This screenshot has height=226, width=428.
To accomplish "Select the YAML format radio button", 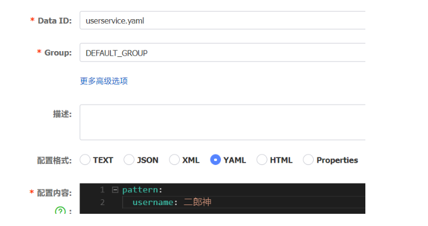I will (215, 160).
